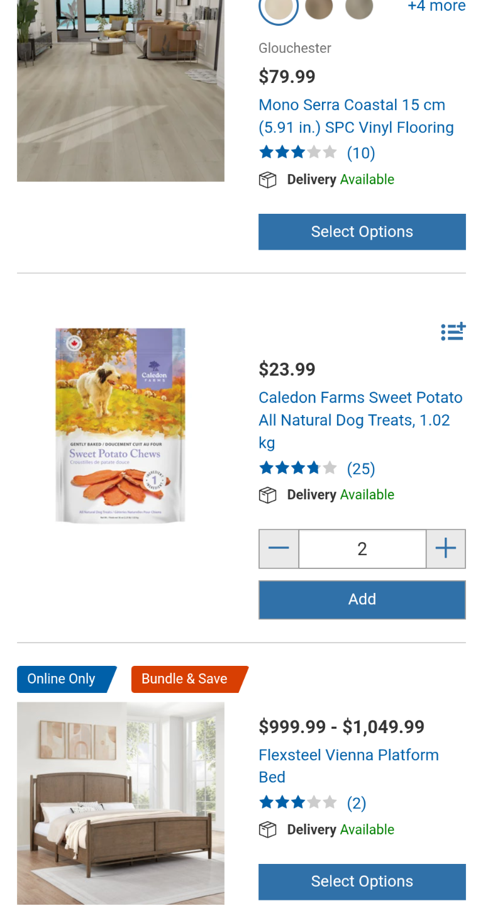This screenshot has width=483, height=918.
Task: Open Caledon Farms Sweet Potato Dog Treats link
Action: (360, 419)
